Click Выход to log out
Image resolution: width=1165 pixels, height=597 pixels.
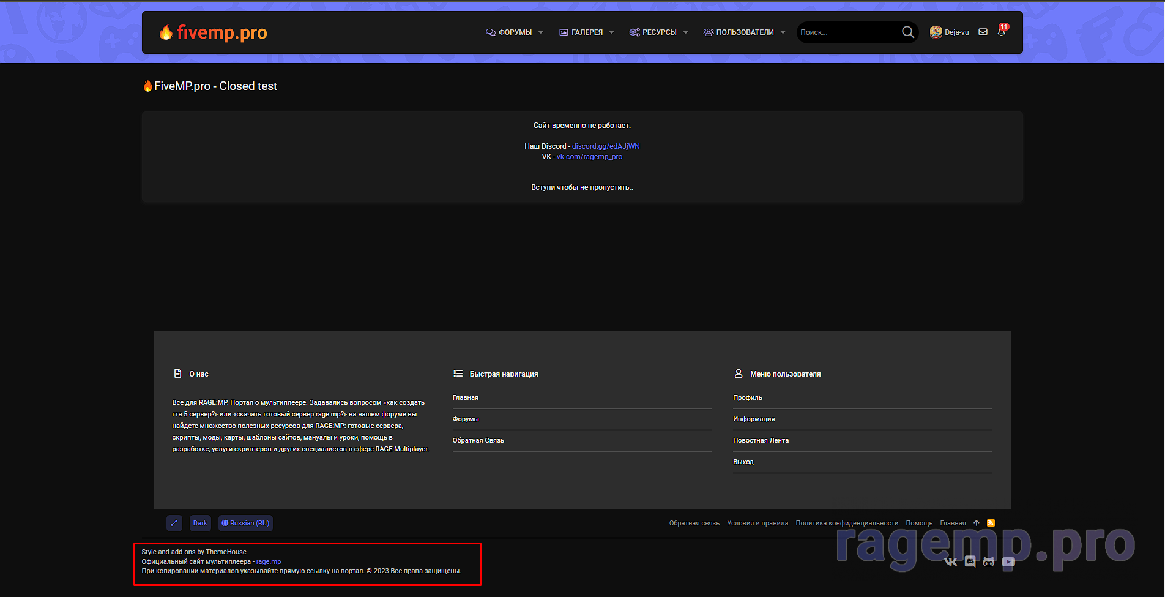743,462
